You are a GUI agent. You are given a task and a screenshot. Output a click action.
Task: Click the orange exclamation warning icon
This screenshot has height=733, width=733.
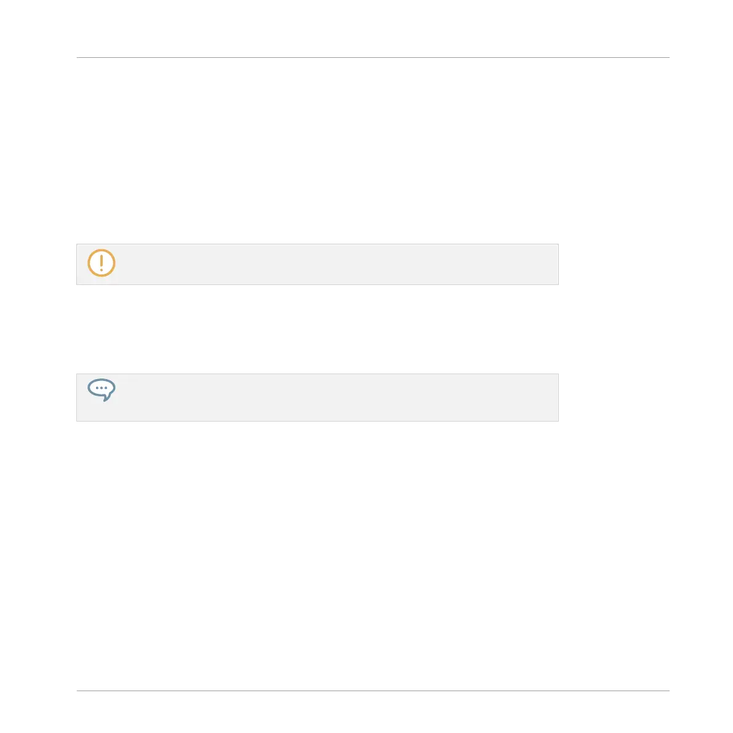pyautogui.click(x=102, y=263)
